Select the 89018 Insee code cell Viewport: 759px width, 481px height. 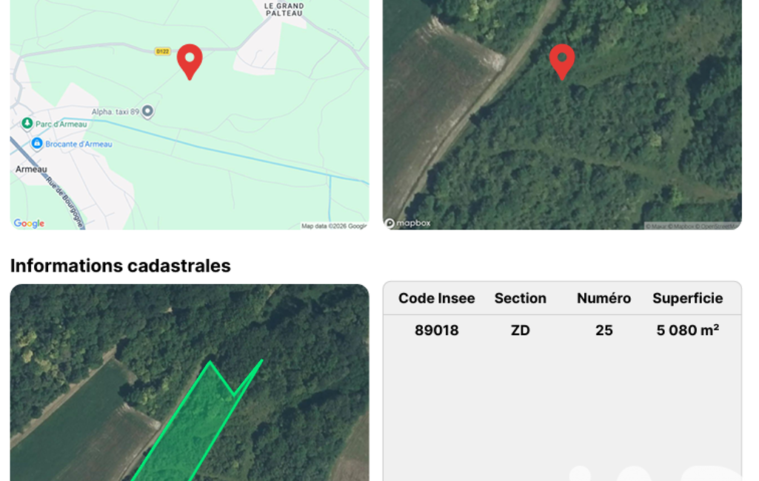click(x=436, y=330)
